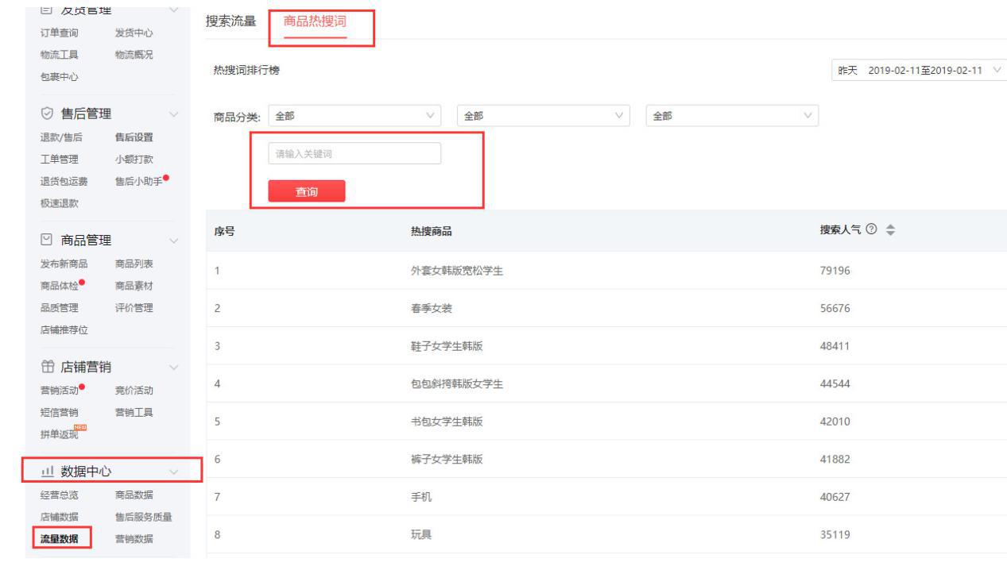Open the third 商品分类 dropdown
Screen dimensions: 1007x566
732,116
